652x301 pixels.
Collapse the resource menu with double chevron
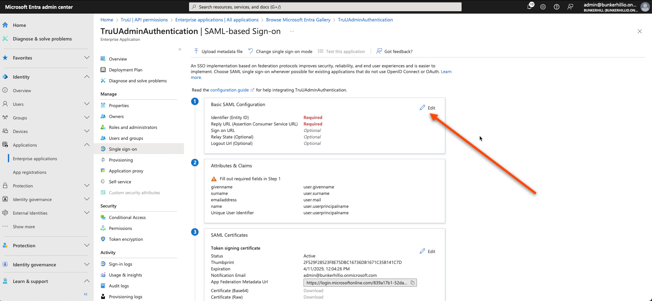click(x=180, y=49)
